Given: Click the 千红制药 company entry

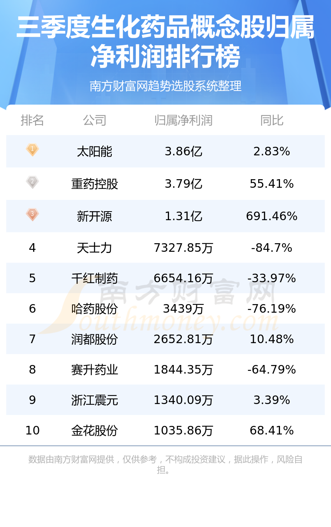Looking at the screenshot, I should (95, 278).
